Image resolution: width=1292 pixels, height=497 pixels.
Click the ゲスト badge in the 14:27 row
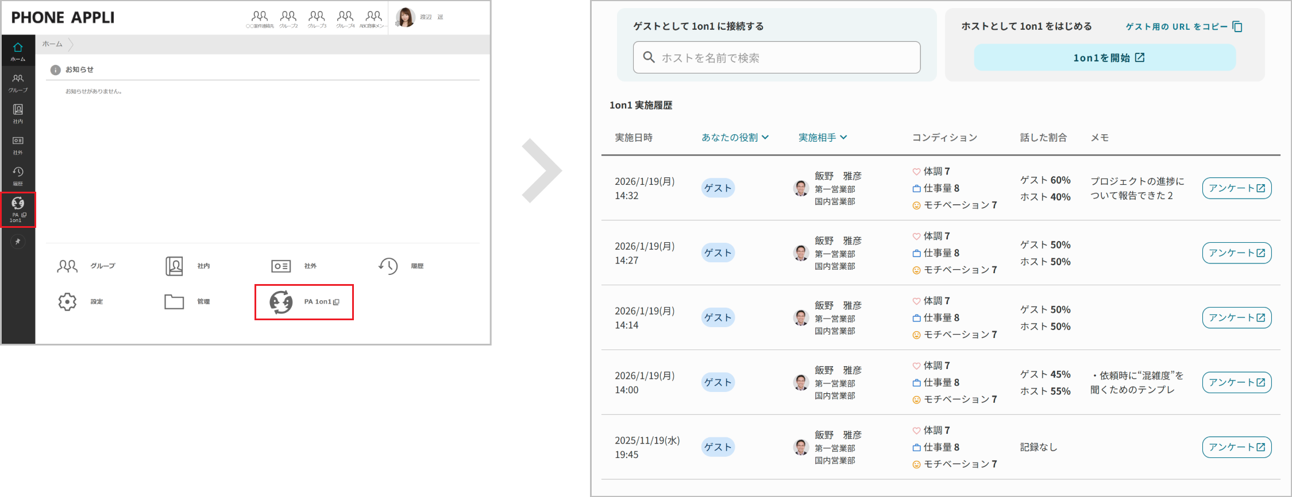tap(718, 253)
